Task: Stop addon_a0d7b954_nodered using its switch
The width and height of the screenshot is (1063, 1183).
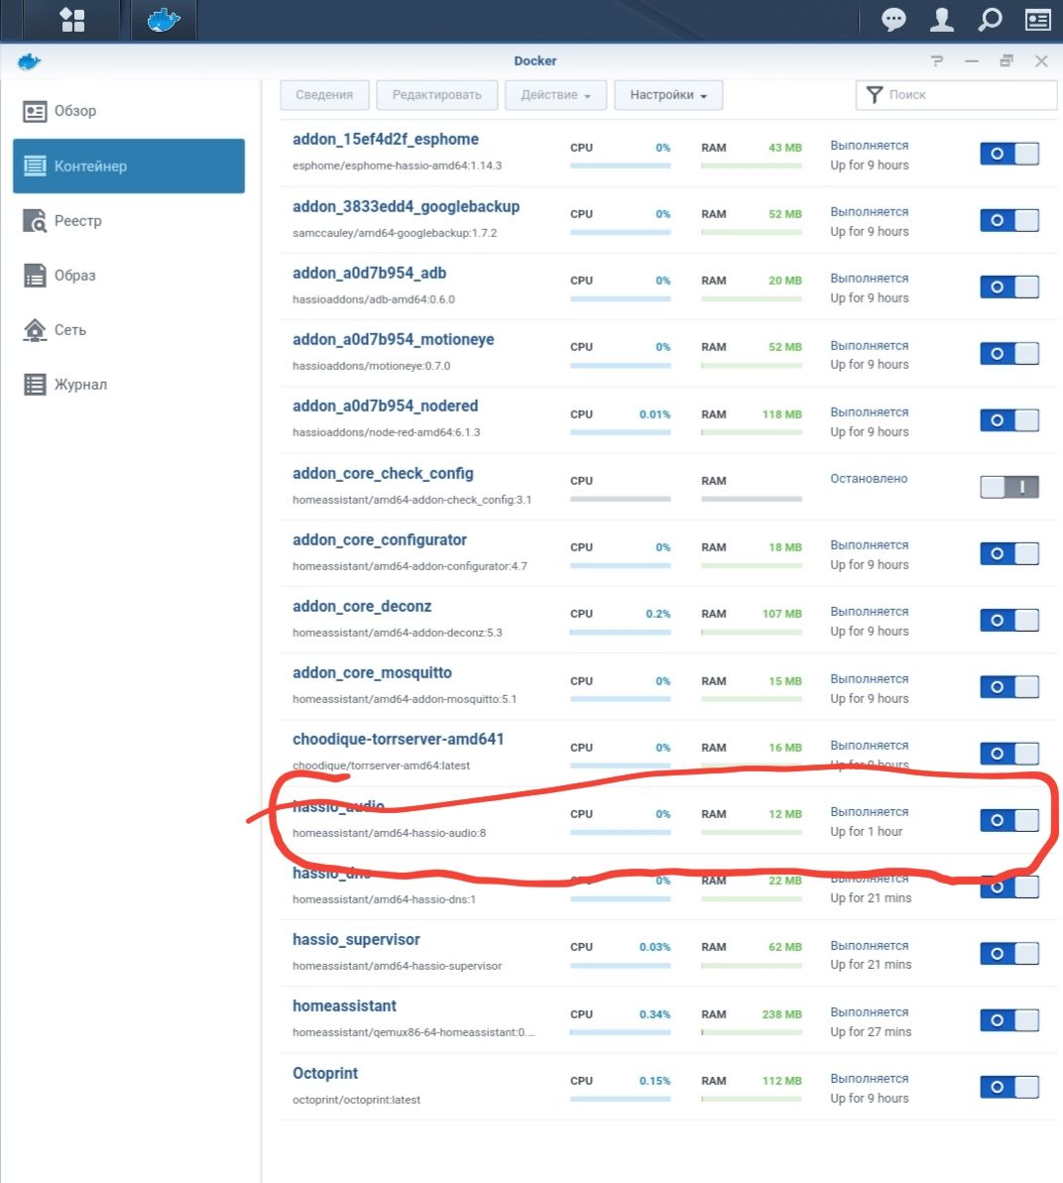Action: click(x=1009, y=420)
